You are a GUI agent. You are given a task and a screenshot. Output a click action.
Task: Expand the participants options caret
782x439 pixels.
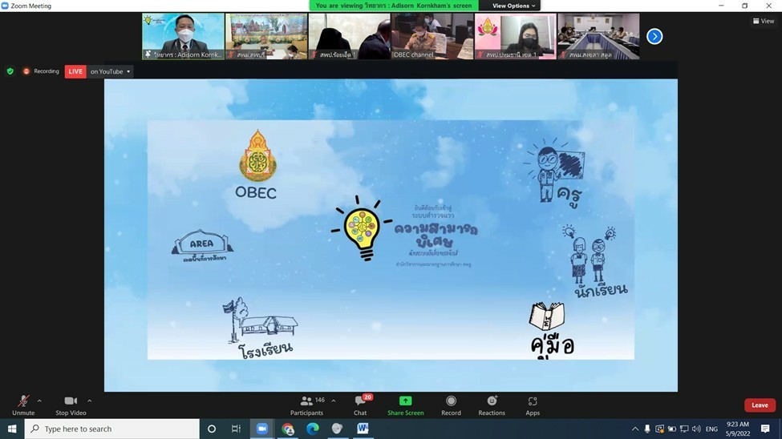click(x=334, y=401)
